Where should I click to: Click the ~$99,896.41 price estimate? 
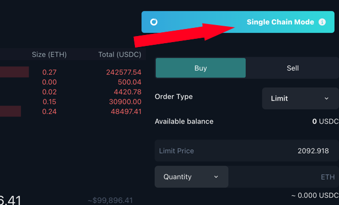(x=110, y=201)
